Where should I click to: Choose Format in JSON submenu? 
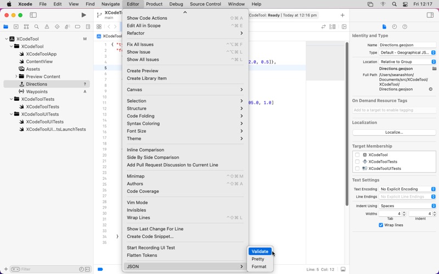(x=260, y=266)
